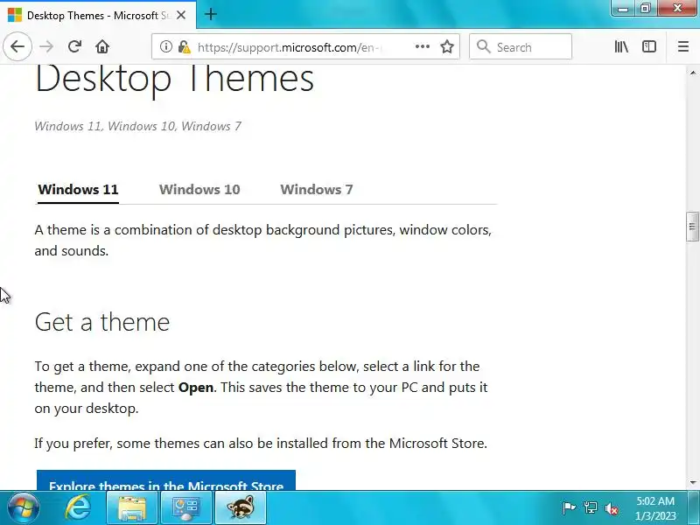This screenshot has height=525, width=700.
Task: Click the padlock warning security icon
Action: pyautogui.click(x=184, y=46)
